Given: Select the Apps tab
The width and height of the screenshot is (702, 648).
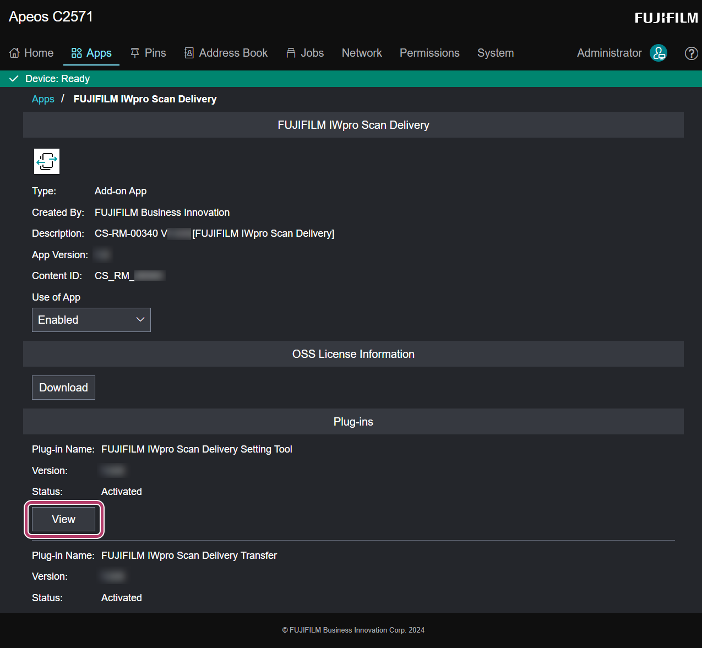Looking at the screenshot, I should pyautogui.click(x=91, y=53).
